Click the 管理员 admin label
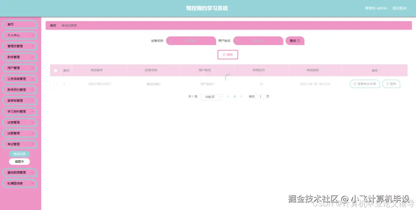This screenshot has height=210, width=416. coord(376,8)
